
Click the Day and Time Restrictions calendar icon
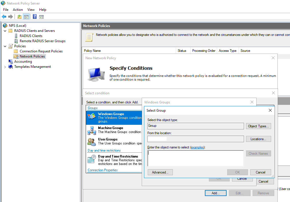coord(91,159)
